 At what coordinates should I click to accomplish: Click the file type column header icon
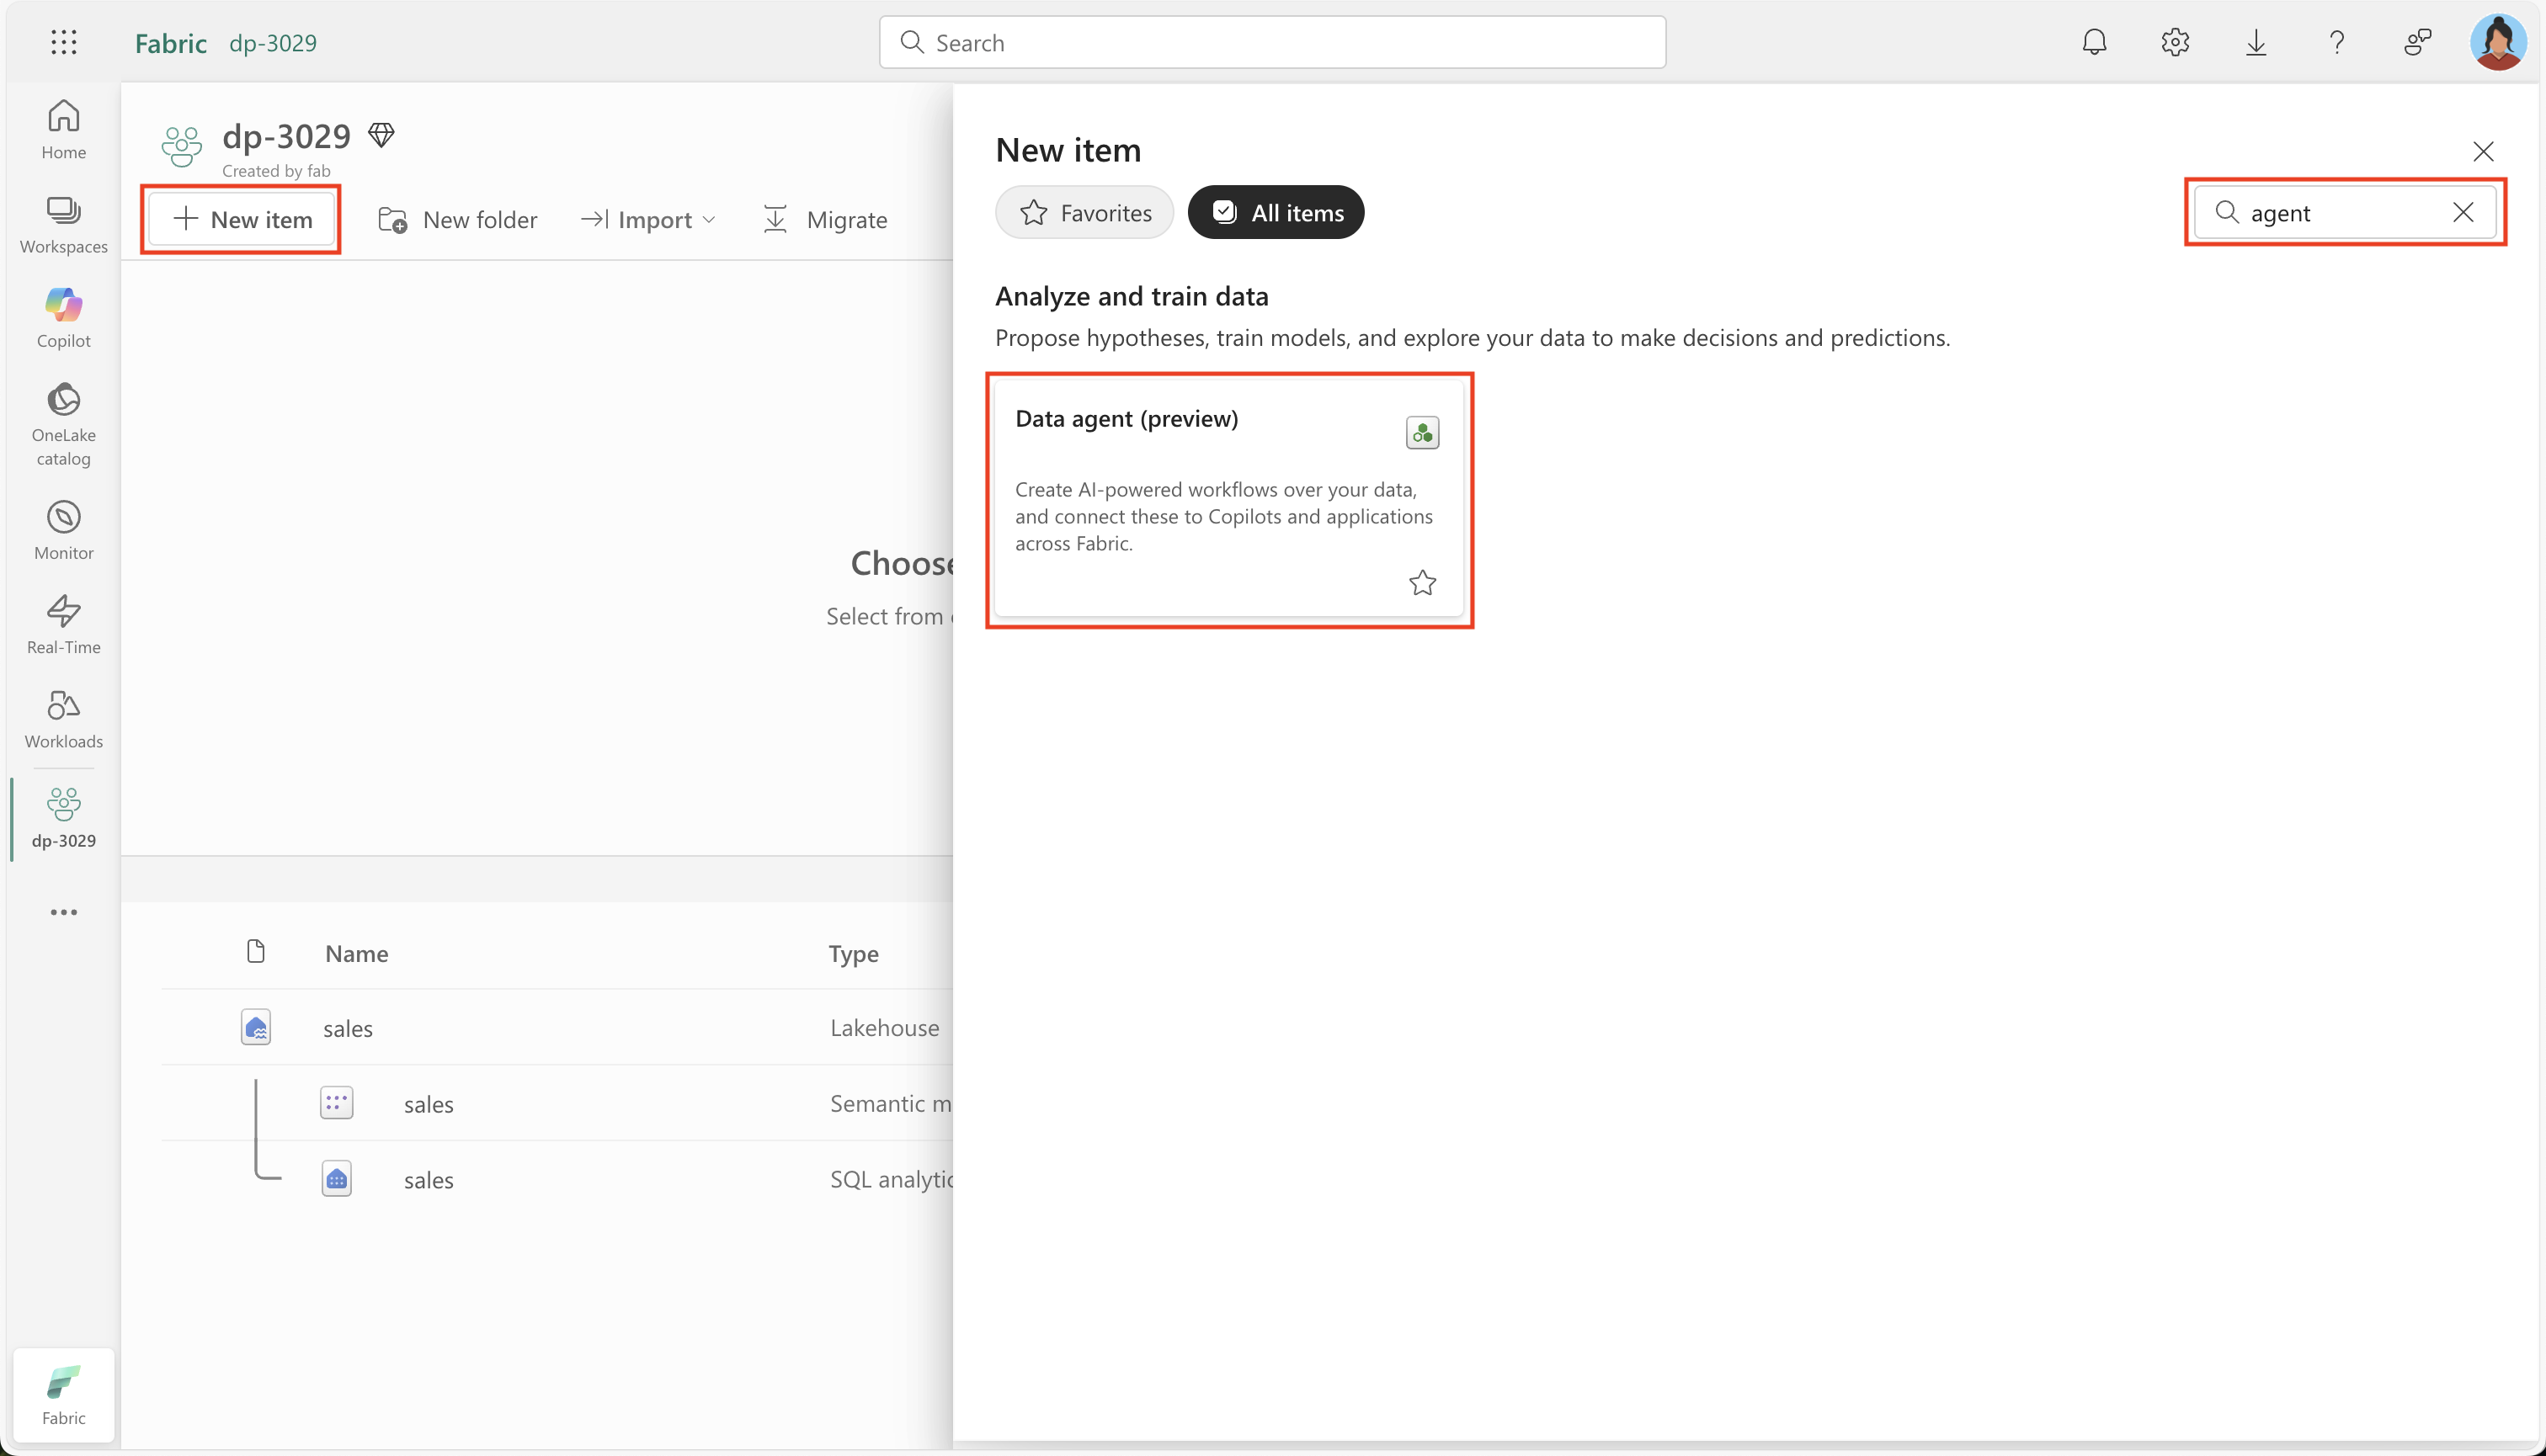click(256, 951)
